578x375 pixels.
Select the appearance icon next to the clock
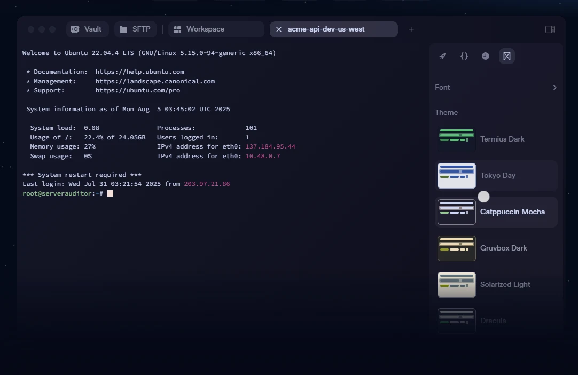click(x=507, y=56)
